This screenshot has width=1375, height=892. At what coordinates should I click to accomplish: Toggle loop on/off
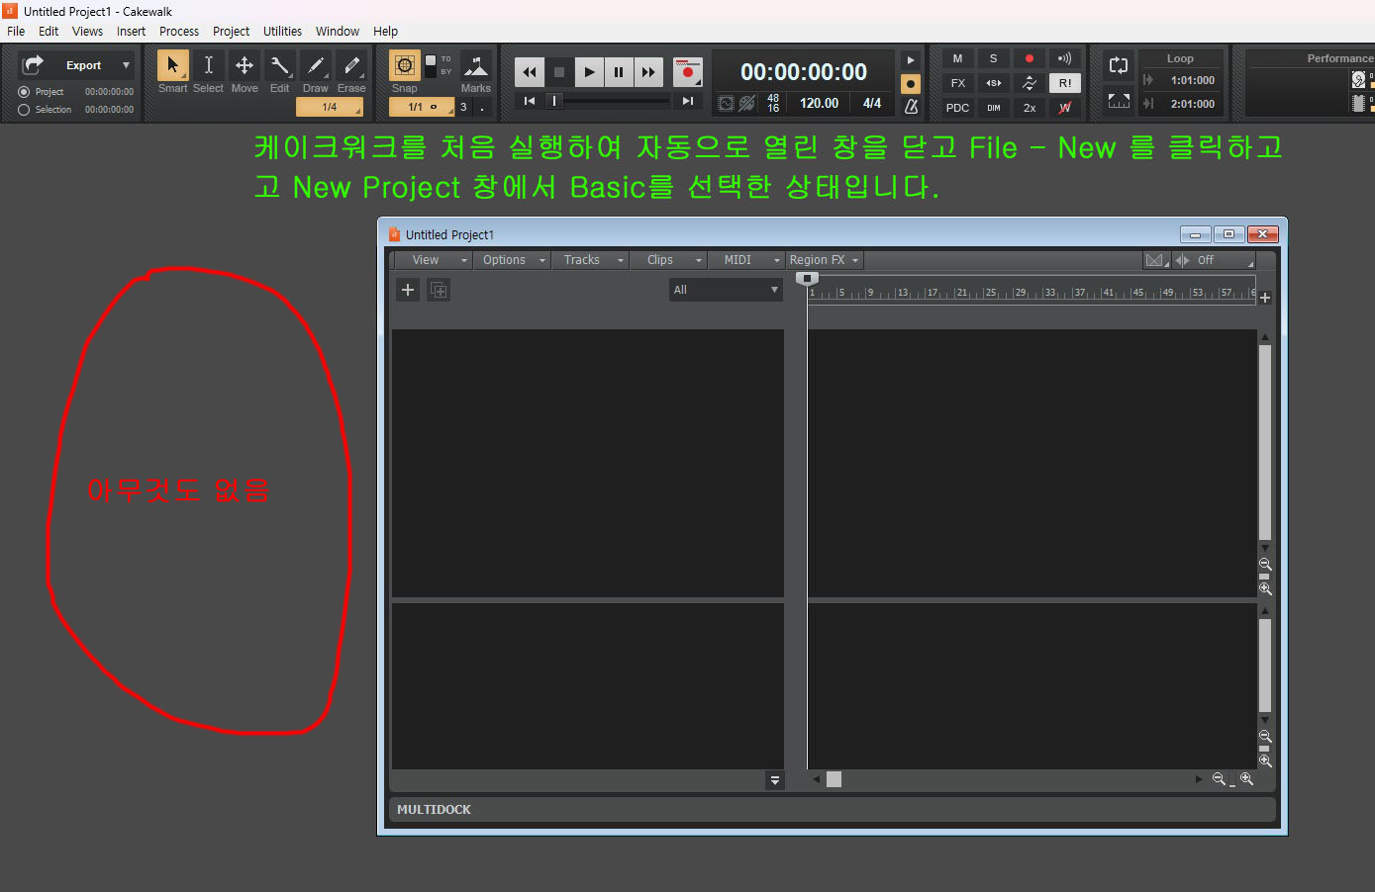coord(1119,65)
